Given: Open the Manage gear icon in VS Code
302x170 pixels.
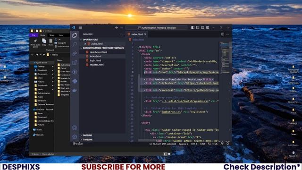Looking at the screenshot, I should (x=75, y=137).
